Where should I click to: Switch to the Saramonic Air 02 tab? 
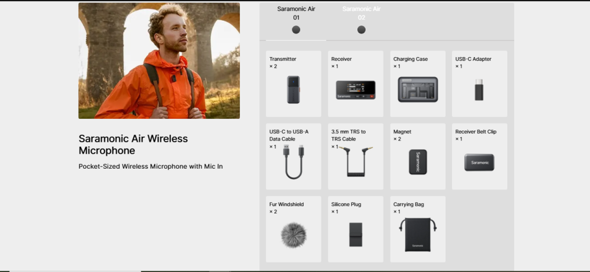point(361,21)
